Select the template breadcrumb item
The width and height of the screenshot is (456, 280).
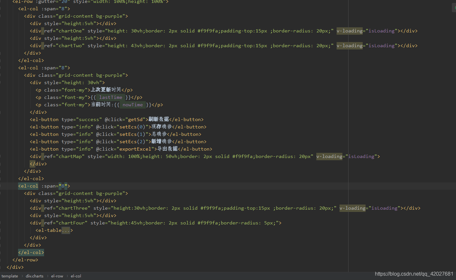coord(10,276)
